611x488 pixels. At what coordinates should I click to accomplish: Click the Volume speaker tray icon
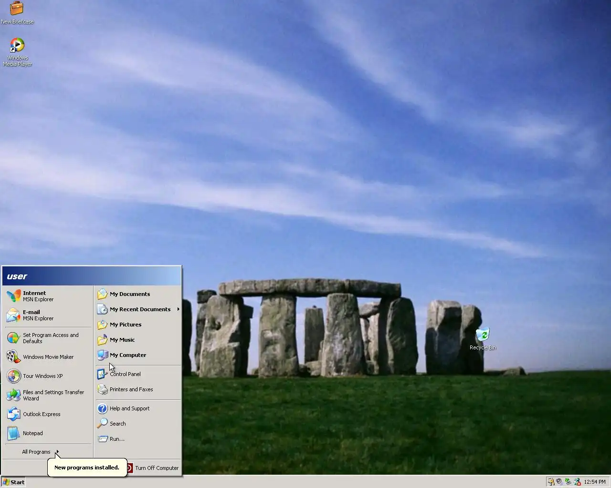[x=559, y=482]
